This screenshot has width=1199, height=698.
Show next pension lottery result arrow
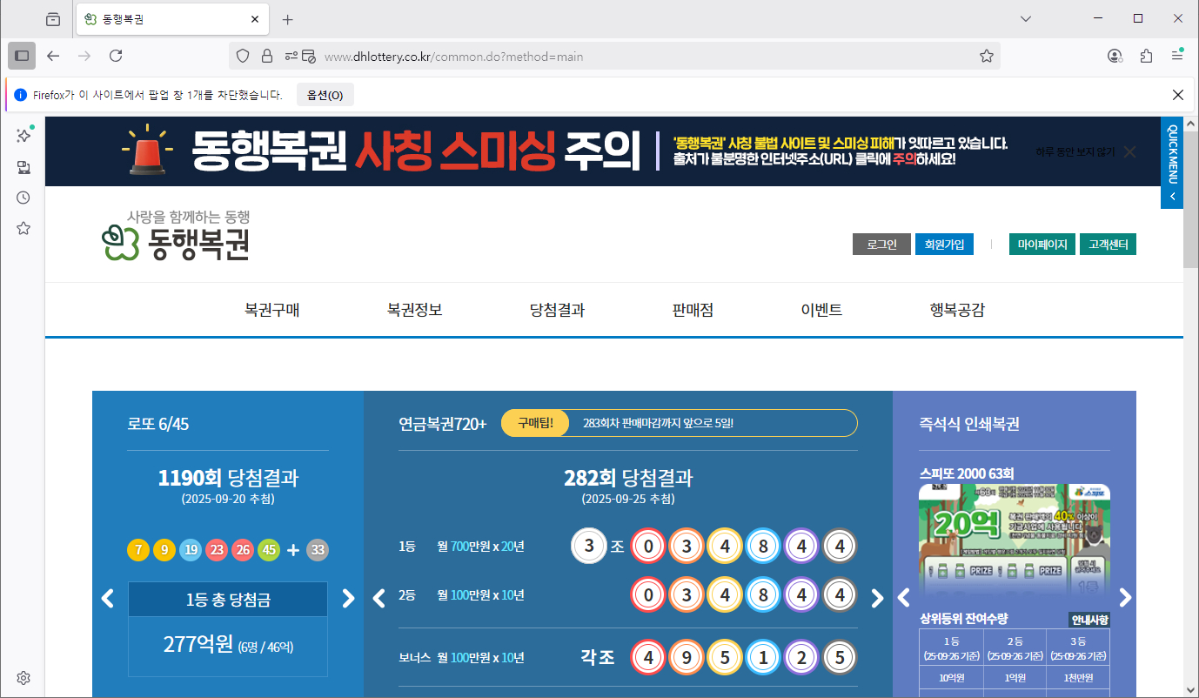(877, 598)
